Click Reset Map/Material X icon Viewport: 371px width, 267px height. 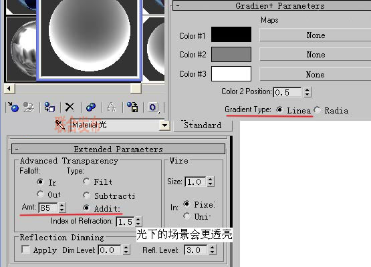pos(70,107)
